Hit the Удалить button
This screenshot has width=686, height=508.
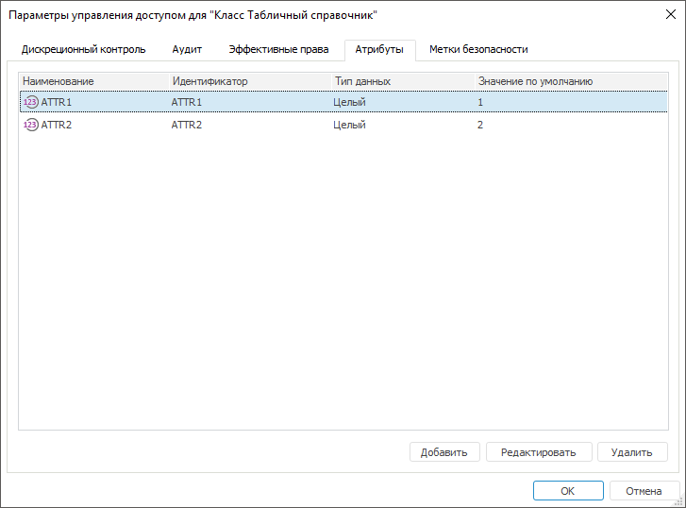point(631,452)
